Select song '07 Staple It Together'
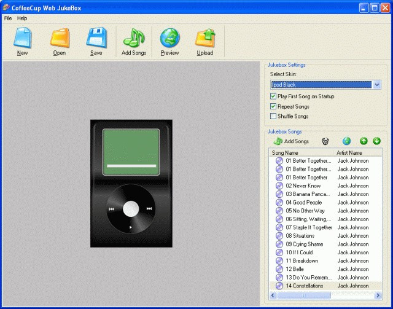The width and height of the screenshot is (393, 309). [x=326, y=227]
